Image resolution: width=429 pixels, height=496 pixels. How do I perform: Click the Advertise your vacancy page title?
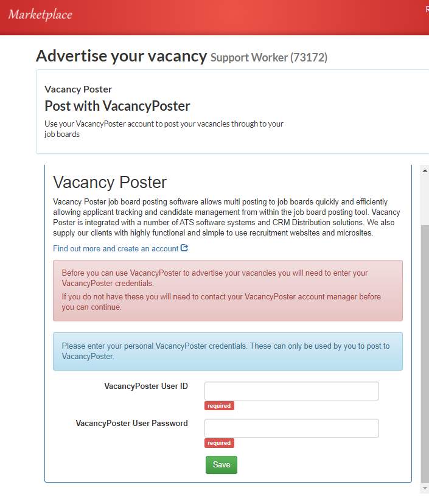pos(121,56)
